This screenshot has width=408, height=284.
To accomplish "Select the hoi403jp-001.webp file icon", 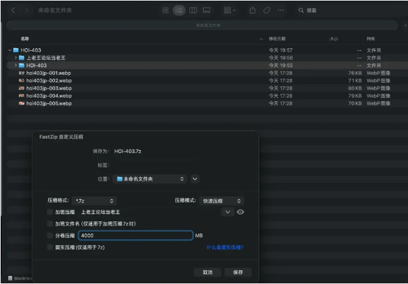I will click(22, 73).
